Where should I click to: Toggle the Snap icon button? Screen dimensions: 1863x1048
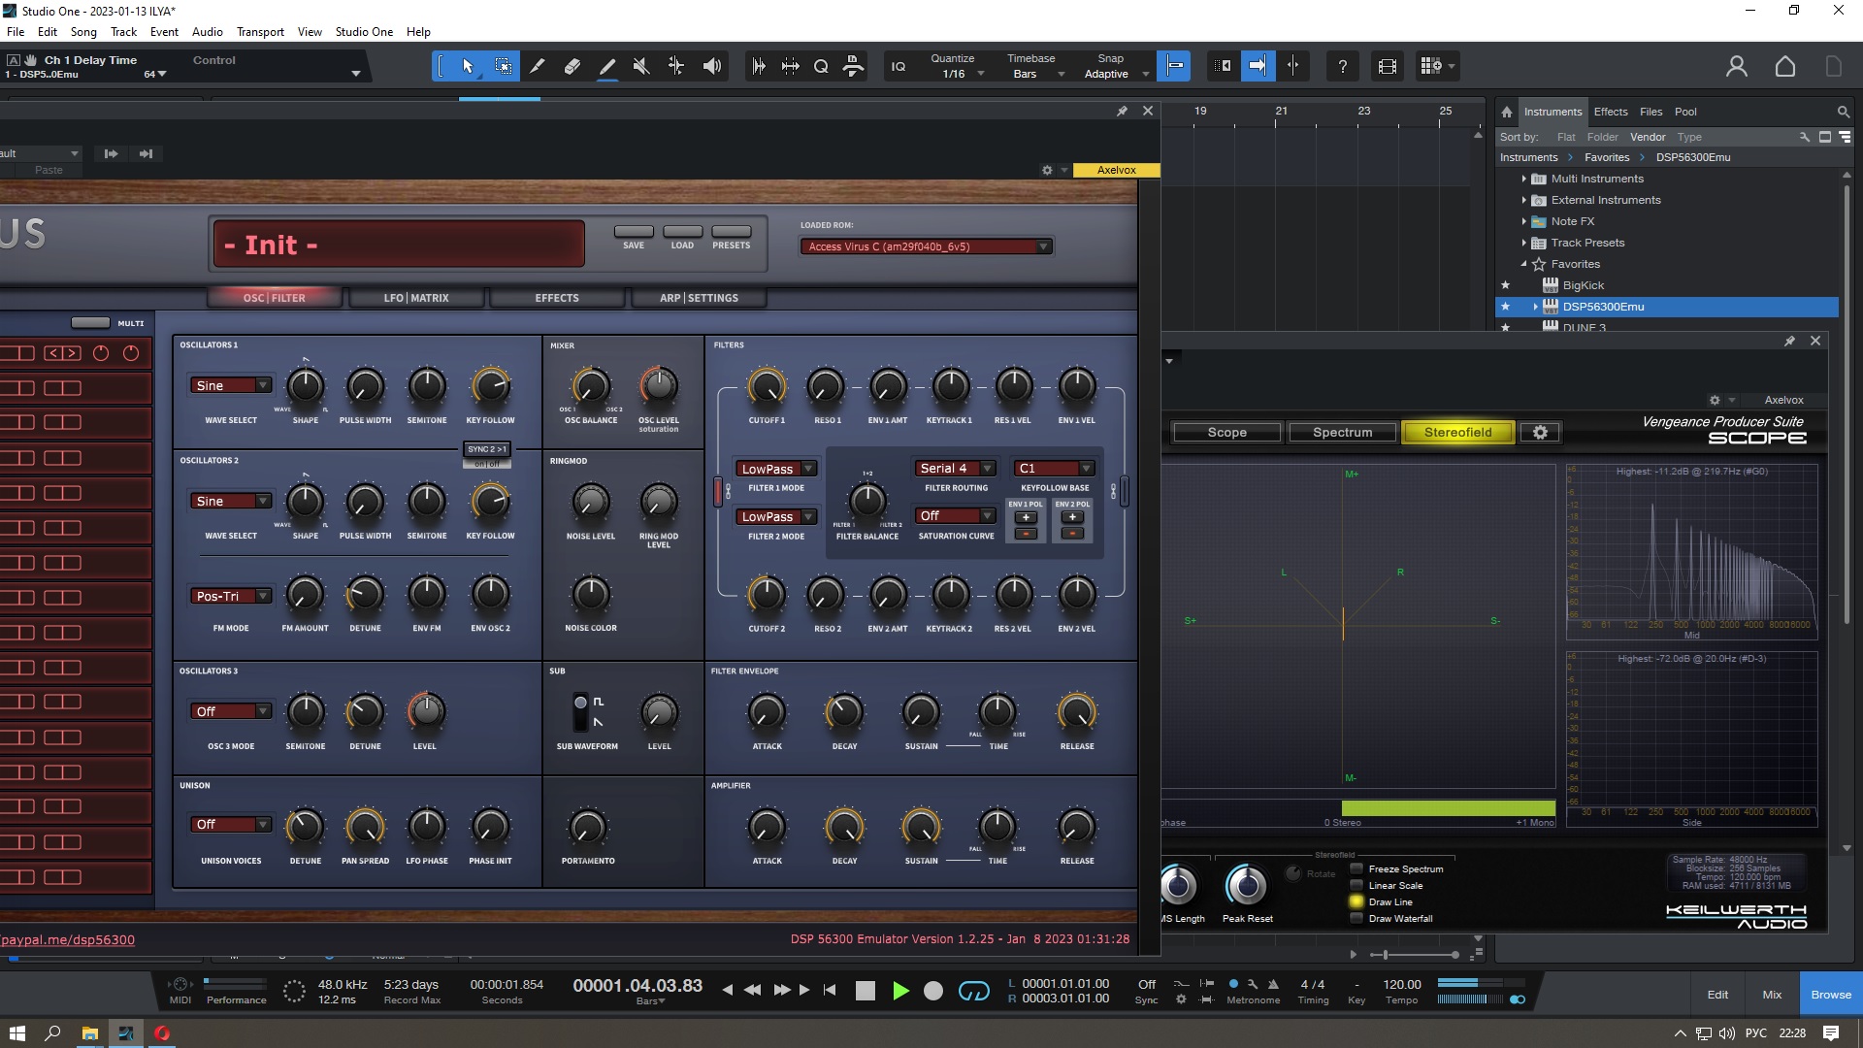pyautogui.click(x=1174, y=66)
